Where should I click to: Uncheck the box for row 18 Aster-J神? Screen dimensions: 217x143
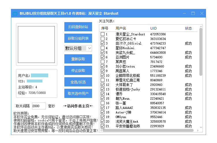coord(102,112)
